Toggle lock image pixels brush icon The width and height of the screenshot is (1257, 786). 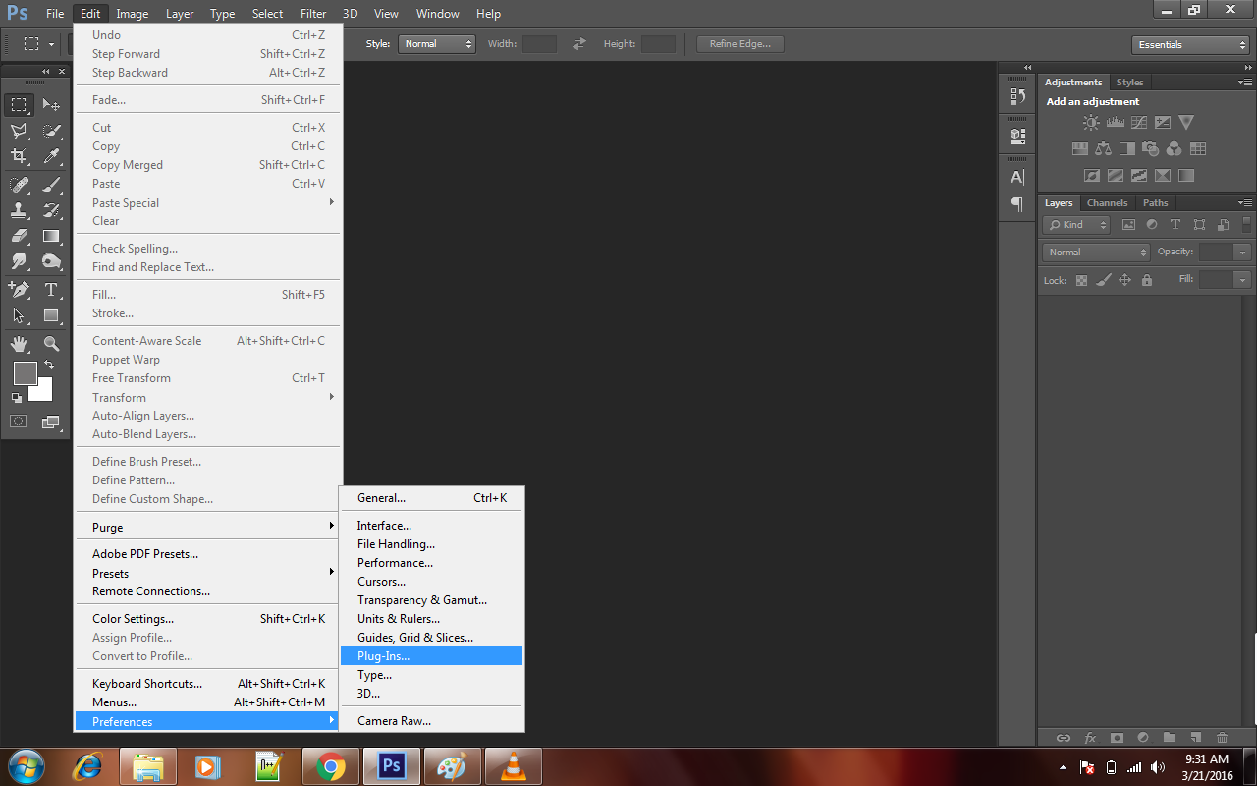(x=1103, y=280)
